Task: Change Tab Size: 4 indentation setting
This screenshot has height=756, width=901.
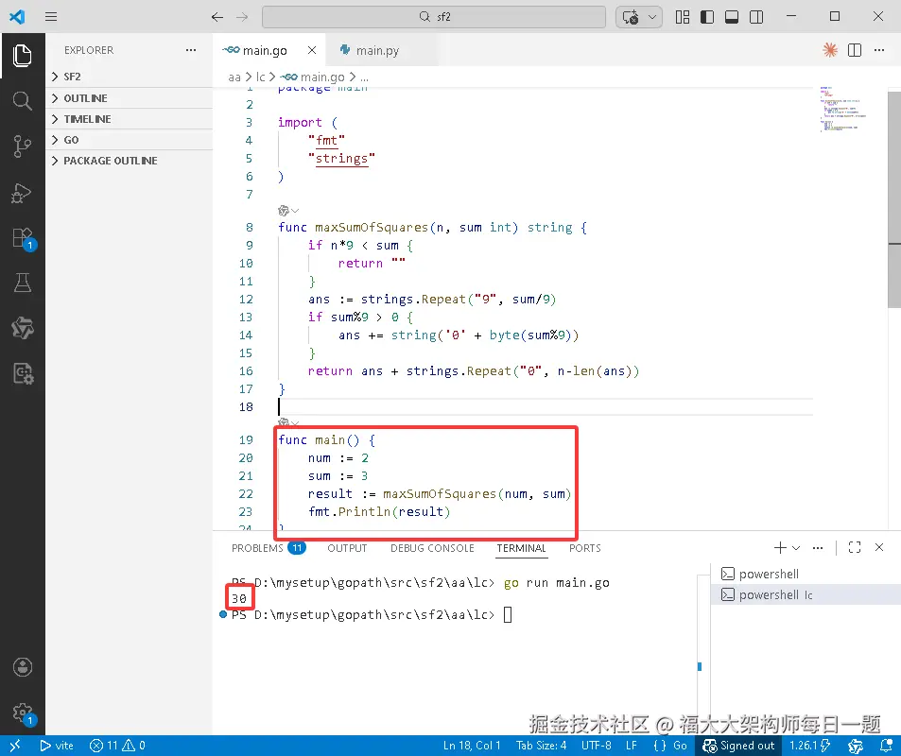Action: pos(541,746)
